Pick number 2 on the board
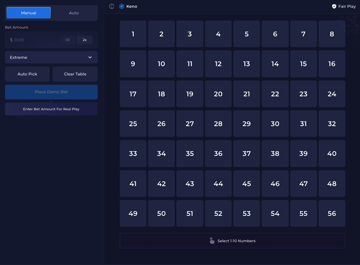Screen dimensions: 360x265 (x=162, y=34)
